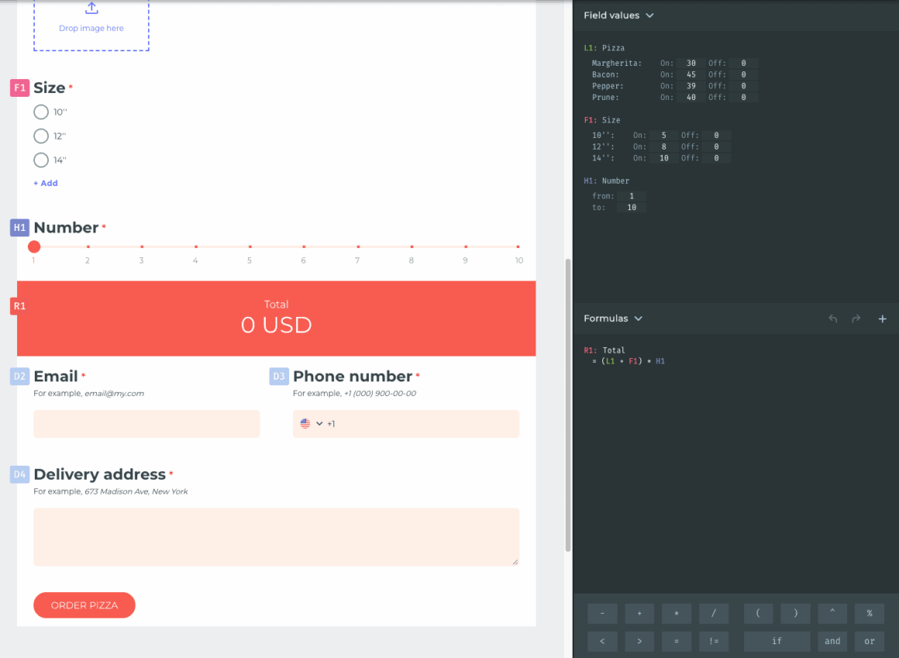Click the H1 Number field badge
This screenshot has width=899, height=658.
point(19,228)
